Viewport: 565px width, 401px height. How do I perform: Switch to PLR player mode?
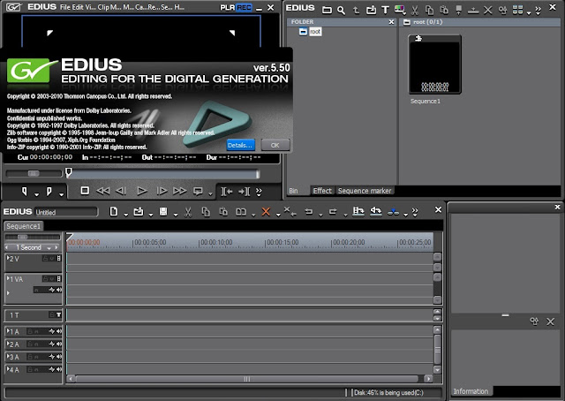pyautogui.click(x=228, y=7)
